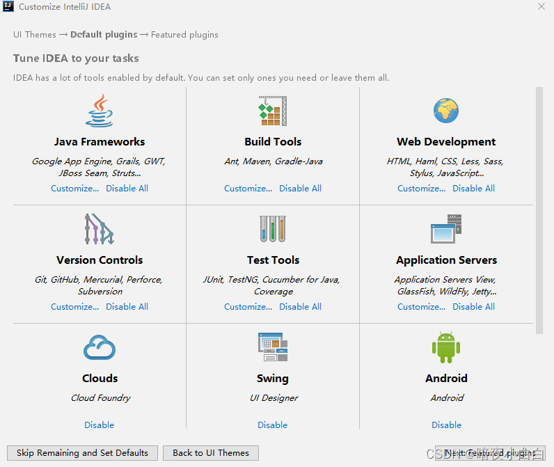Click 'Ant, Maven, Gradle-Java' description
This screenshot has height=467, width=554.
(273, 161)
